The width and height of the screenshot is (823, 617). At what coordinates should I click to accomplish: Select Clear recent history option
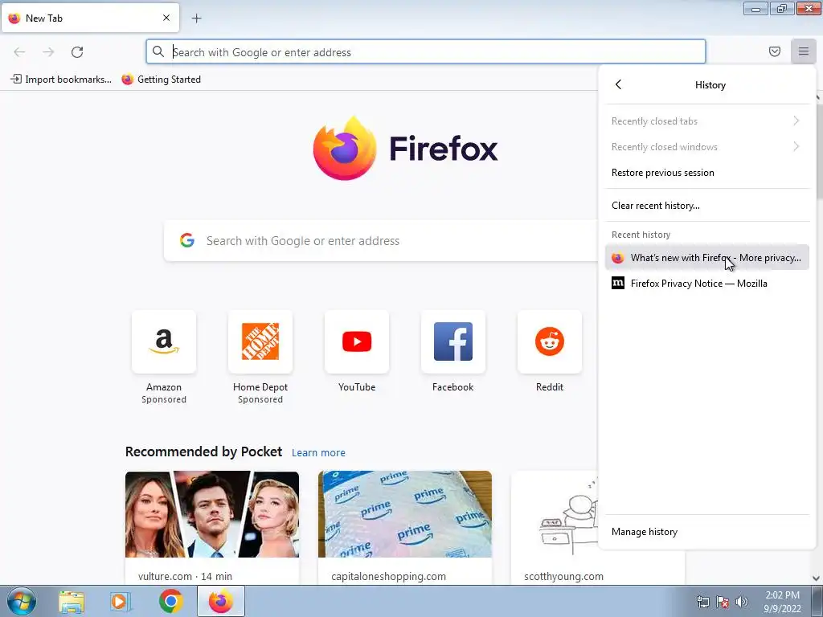coord(706,206)
